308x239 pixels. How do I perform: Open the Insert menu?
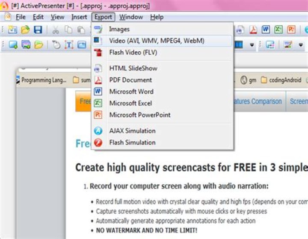(79, 17)
